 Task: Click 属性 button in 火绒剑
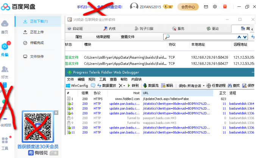point(79,37)
